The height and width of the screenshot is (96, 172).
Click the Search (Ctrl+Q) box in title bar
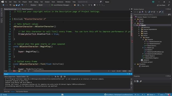(x=88, y=2)
